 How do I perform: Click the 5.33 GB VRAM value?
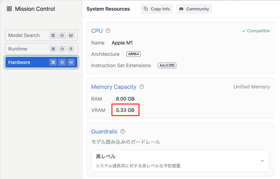pyautogui.click(x=125, y=110)
